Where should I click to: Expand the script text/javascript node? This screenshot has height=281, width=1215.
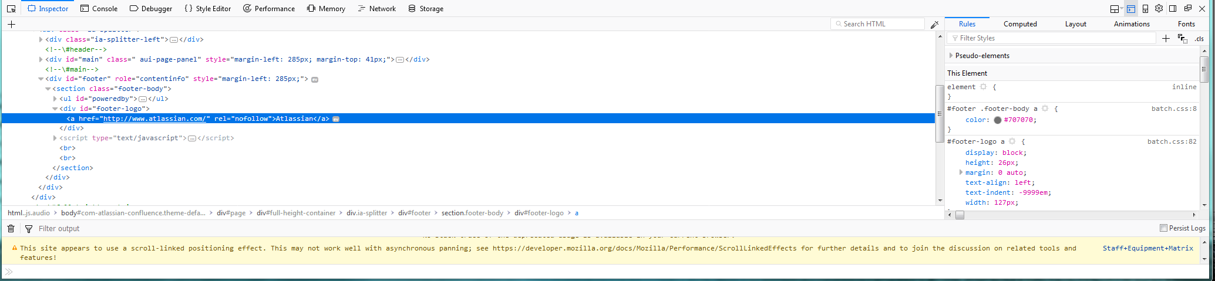pyautogui.click(x=55, y=138)
